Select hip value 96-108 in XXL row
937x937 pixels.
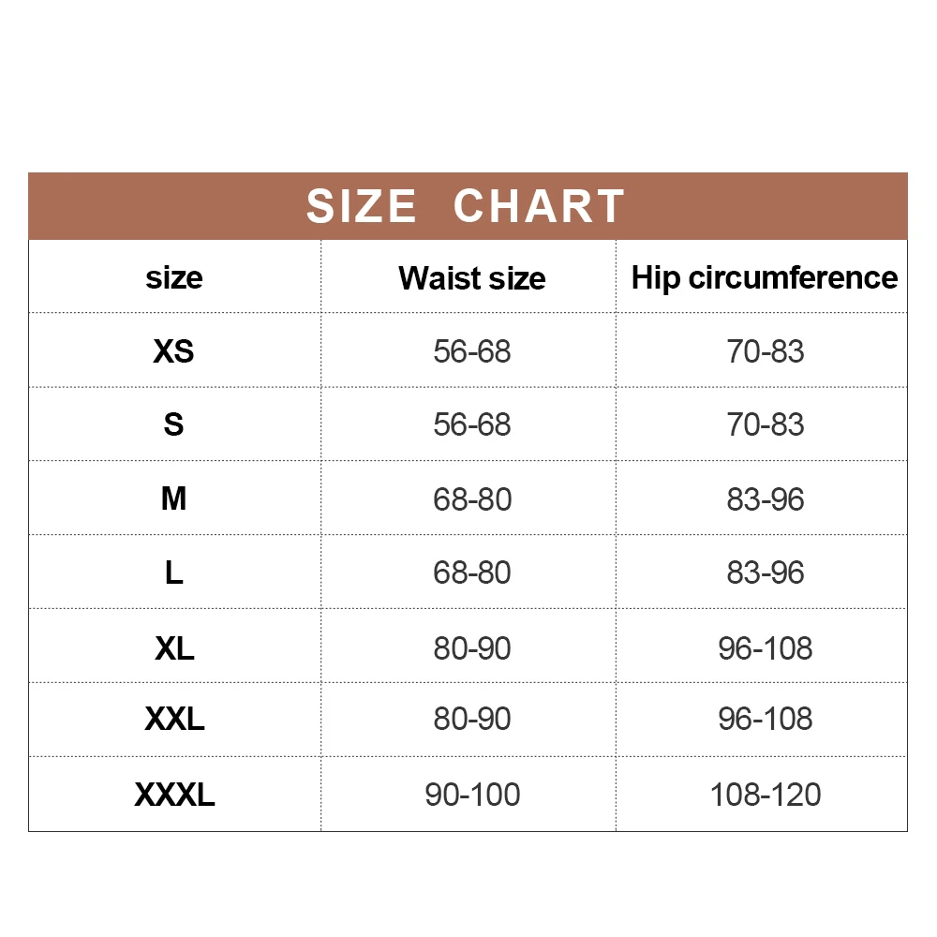coord(765,719)
